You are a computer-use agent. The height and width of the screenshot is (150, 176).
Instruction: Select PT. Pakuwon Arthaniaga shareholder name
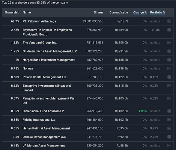point(39,21)
